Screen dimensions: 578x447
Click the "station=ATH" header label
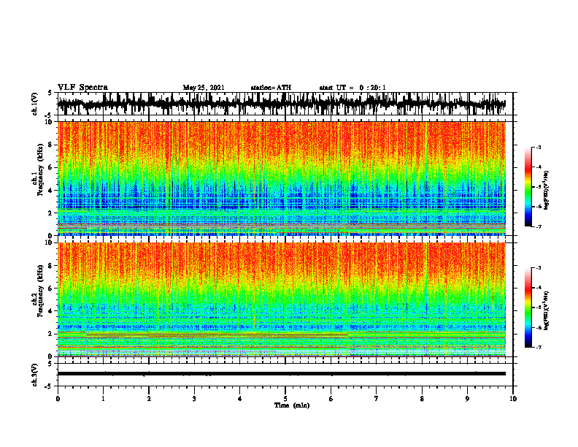tap(271, 88)
